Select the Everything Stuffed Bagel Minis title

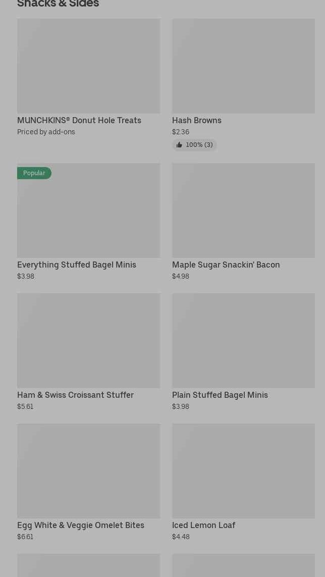pos(77,265)
